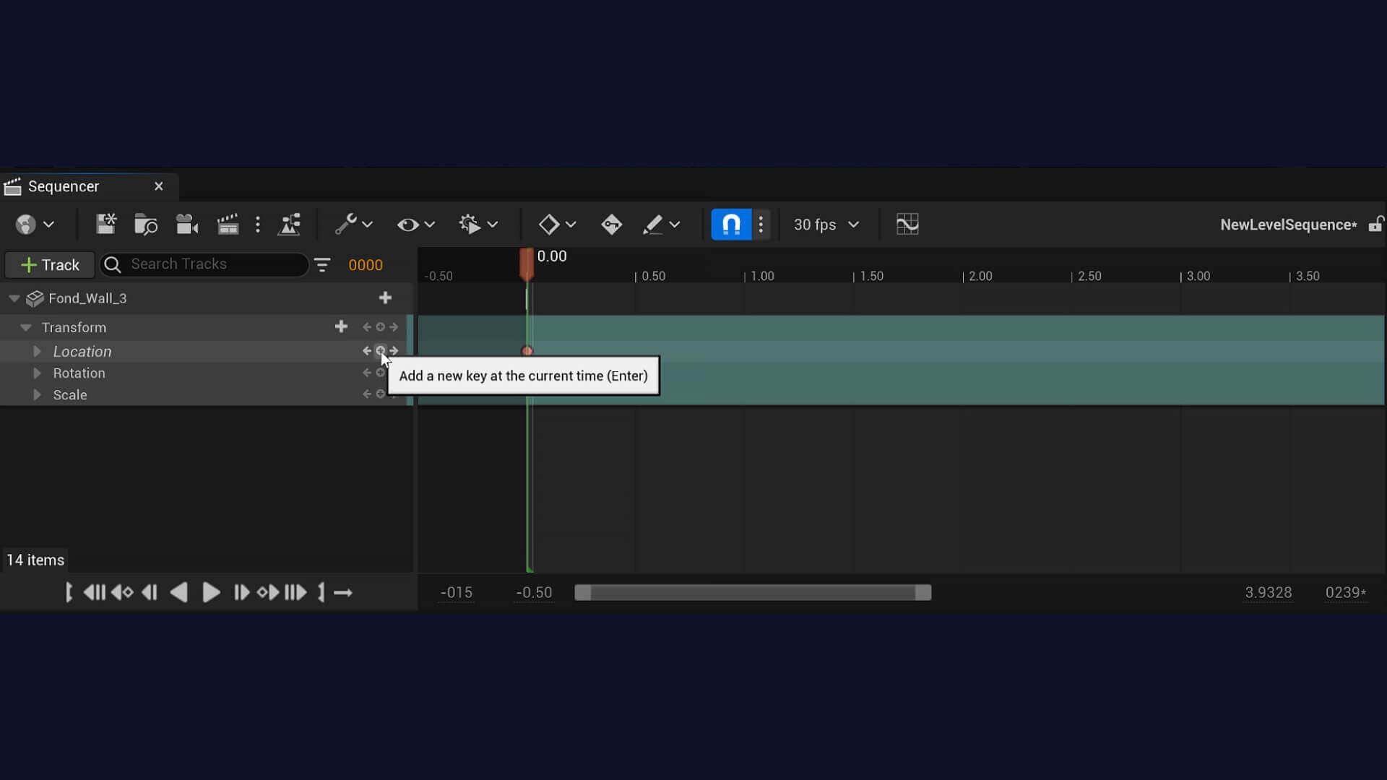Screen dimensions: 1387x780
Task: Select the filter/funnel icon in Sequencer
Action: (x=323, y=265)
